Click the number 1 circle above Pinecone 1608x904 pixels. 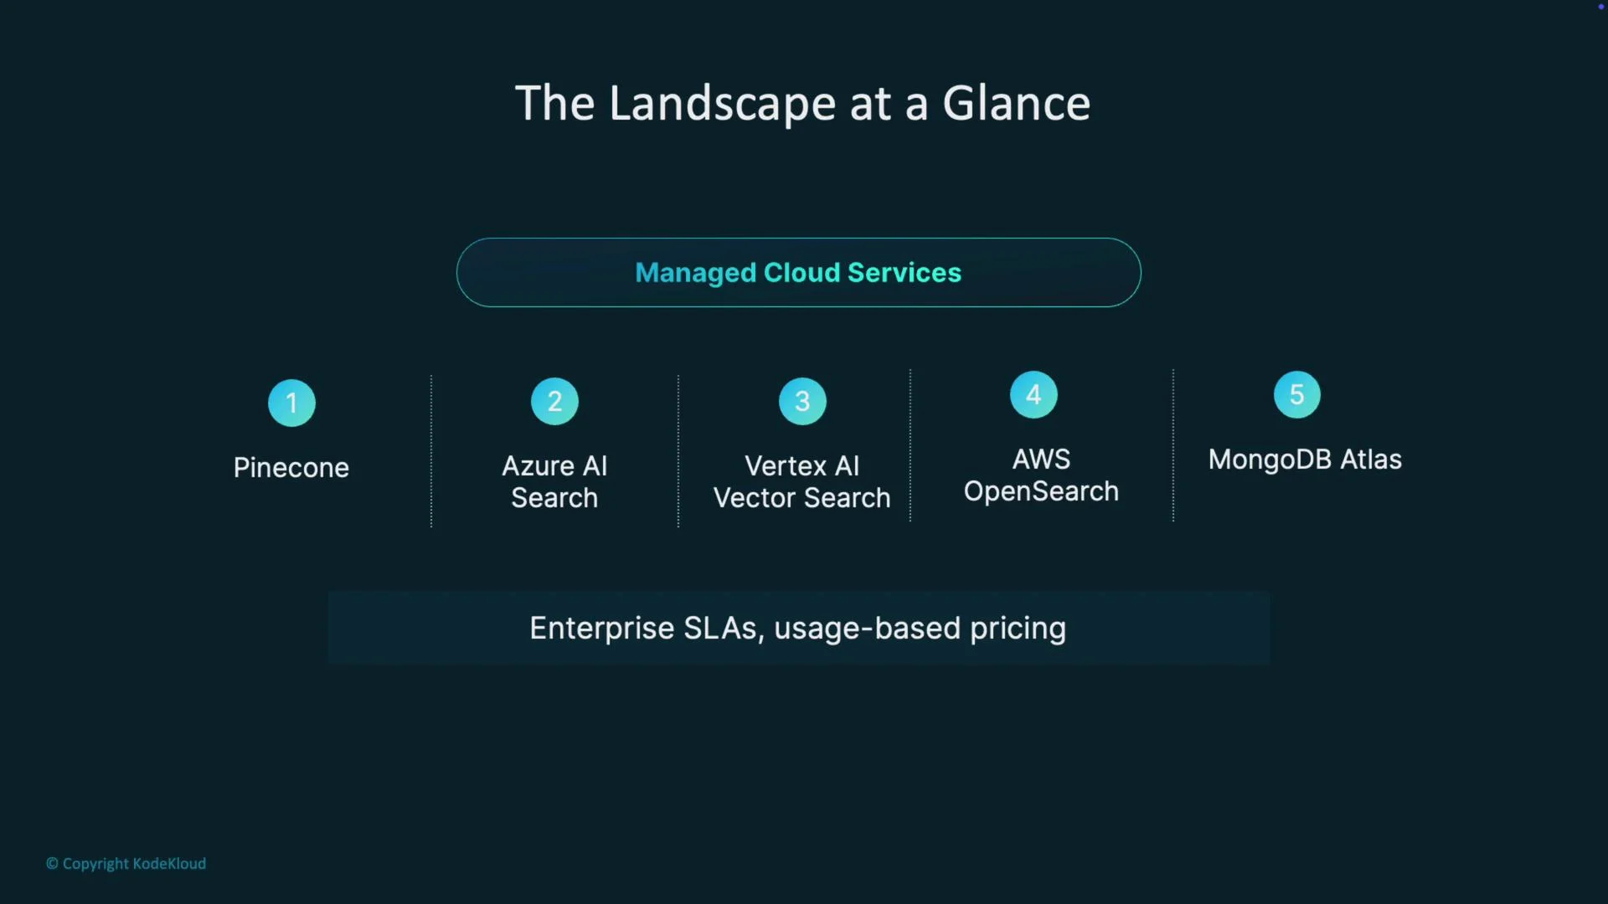(x=291, y=403)
